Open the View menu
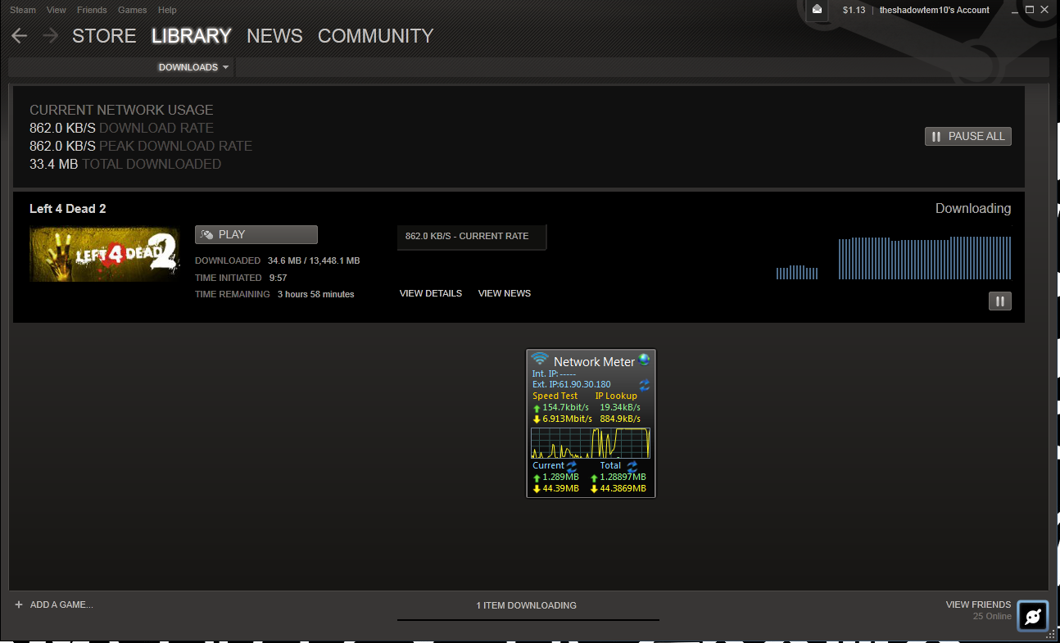Viewport: 1060px width, 643px height. 57,10
